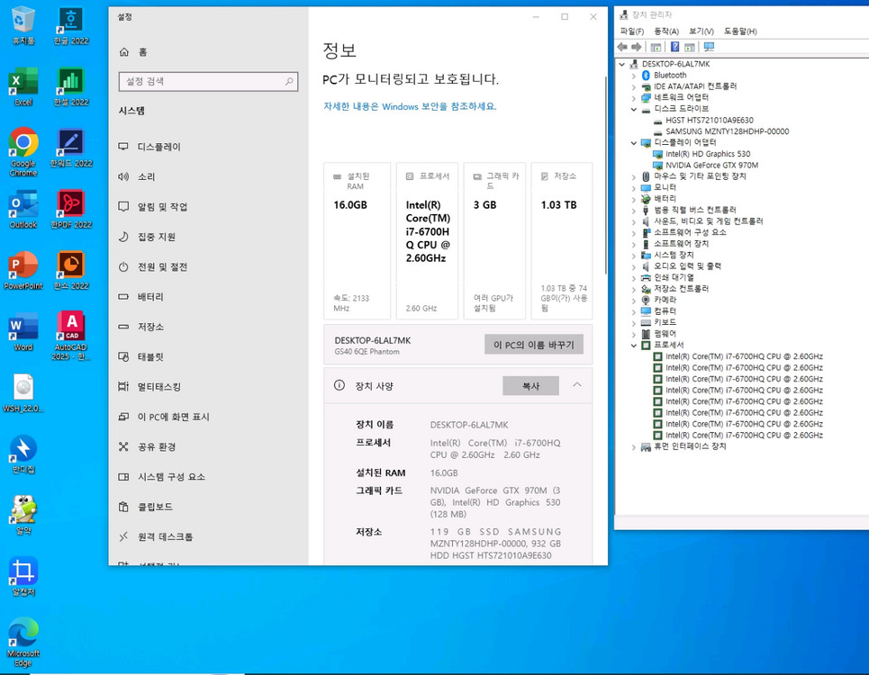Open the 한셀 2022 desktop shortcut
The image size is (869, 675).
pos(71,86)
